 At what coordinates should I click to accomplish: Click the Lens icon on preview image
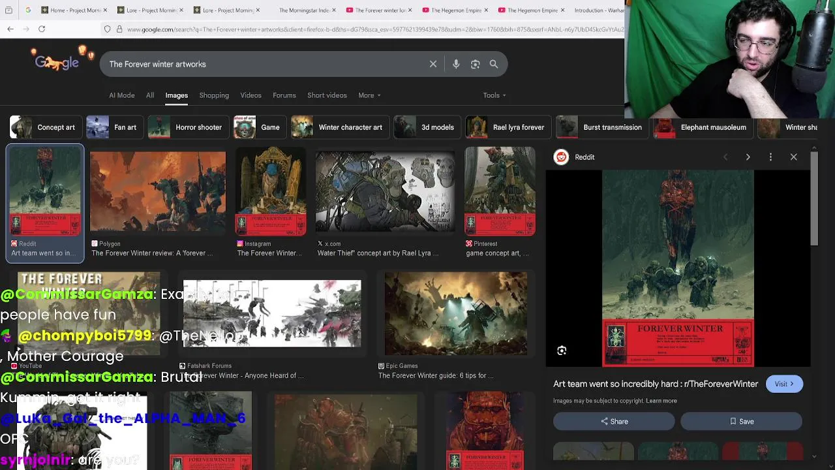pos(562,351)
